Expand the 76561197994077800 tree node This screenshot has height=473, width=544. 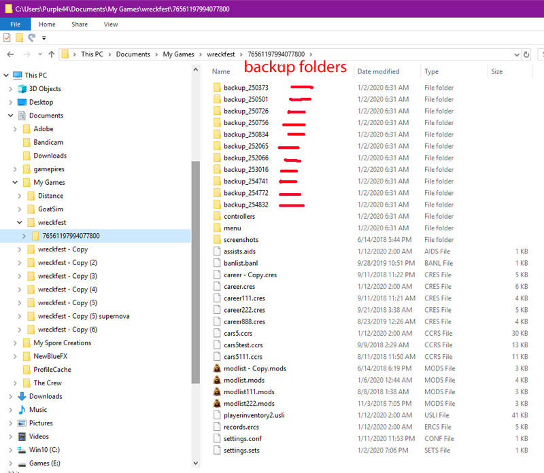click(x=24, y=236)
